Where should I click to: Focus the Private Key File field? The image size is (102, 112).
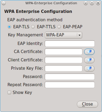pos(64,68)
